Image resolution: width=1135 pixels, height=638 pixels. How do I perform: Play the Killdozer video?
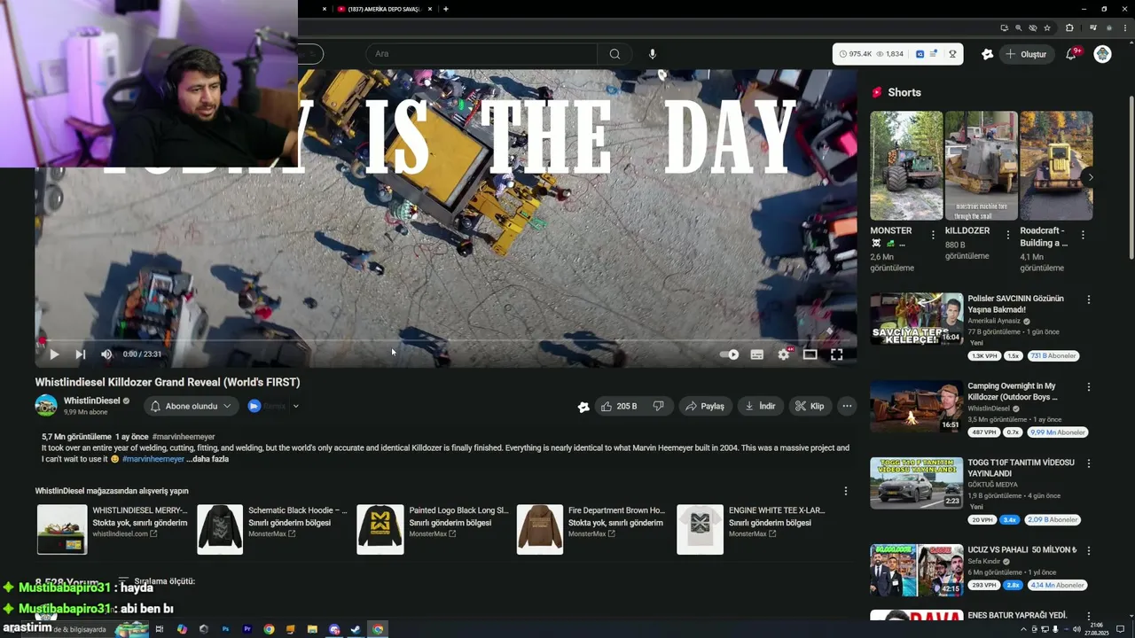[x=54, y=354]
